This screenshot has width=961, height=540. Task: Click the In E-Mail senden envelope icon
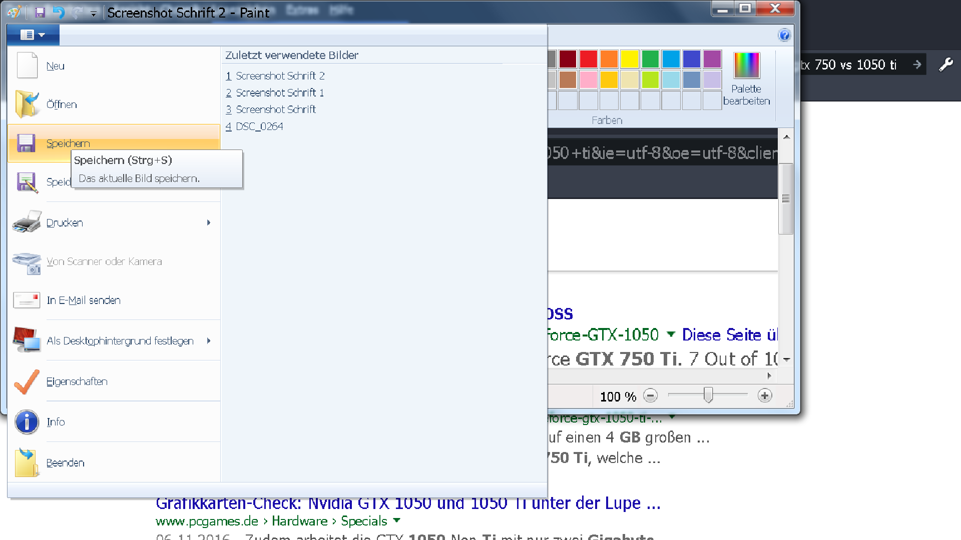pos(27,300)
